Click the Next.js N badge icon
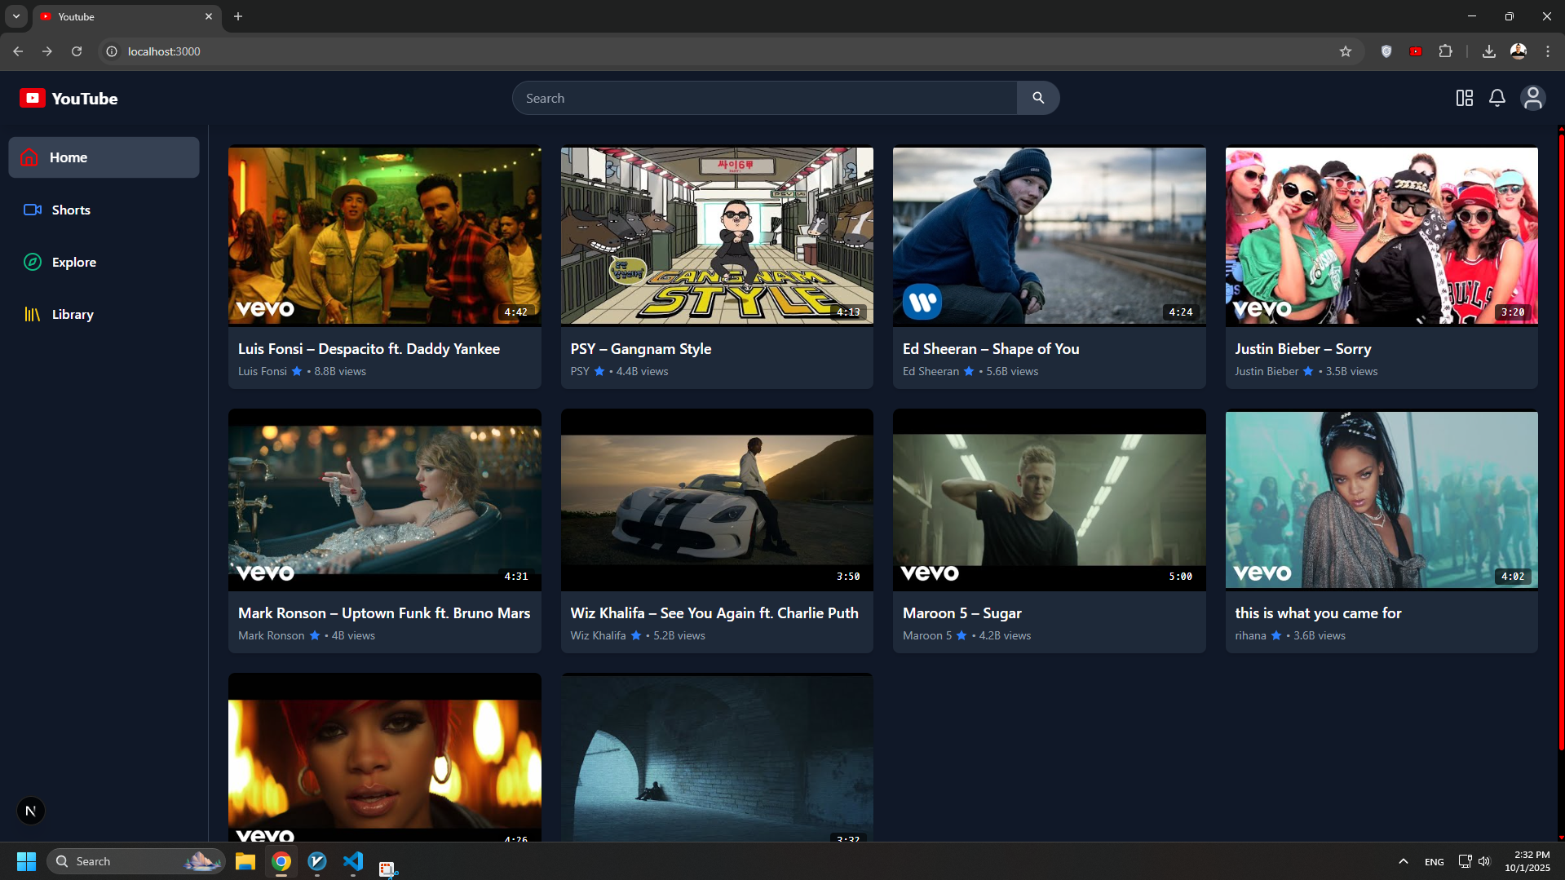The width and height of the screenshot is (1565, 880). 31,810
